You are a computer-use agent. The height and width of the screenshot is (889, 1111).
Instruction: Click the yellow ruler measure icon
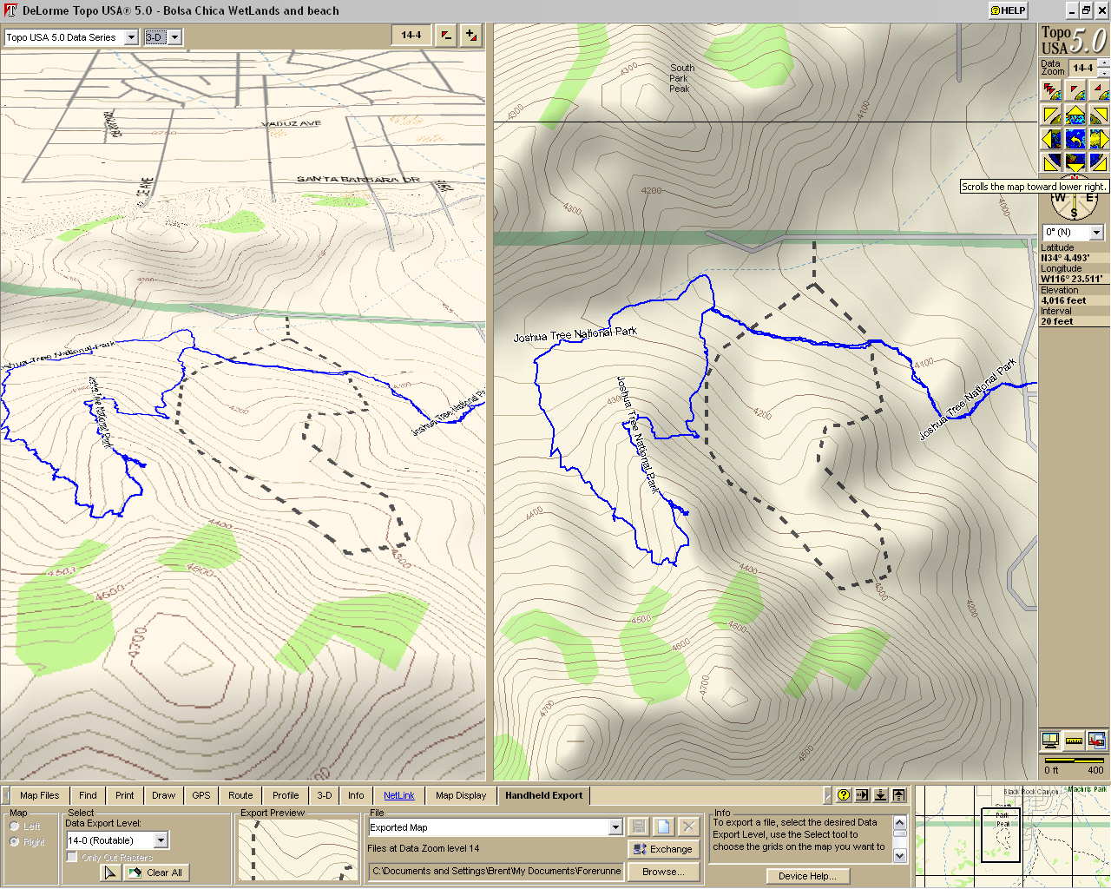click(x=1074, y=741)
